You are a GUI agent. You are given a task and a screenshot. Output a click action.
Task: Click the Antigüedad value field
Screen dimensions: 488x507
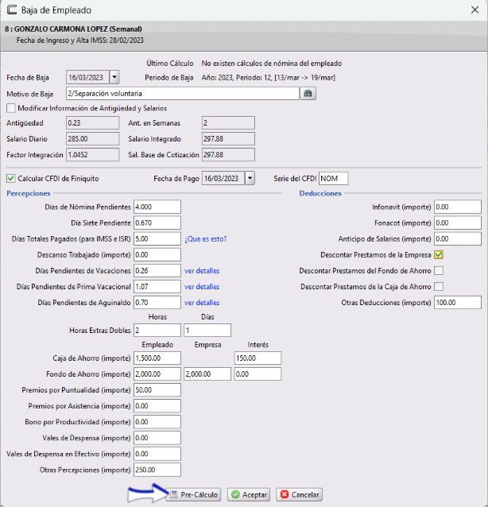(x=92, y=123)
